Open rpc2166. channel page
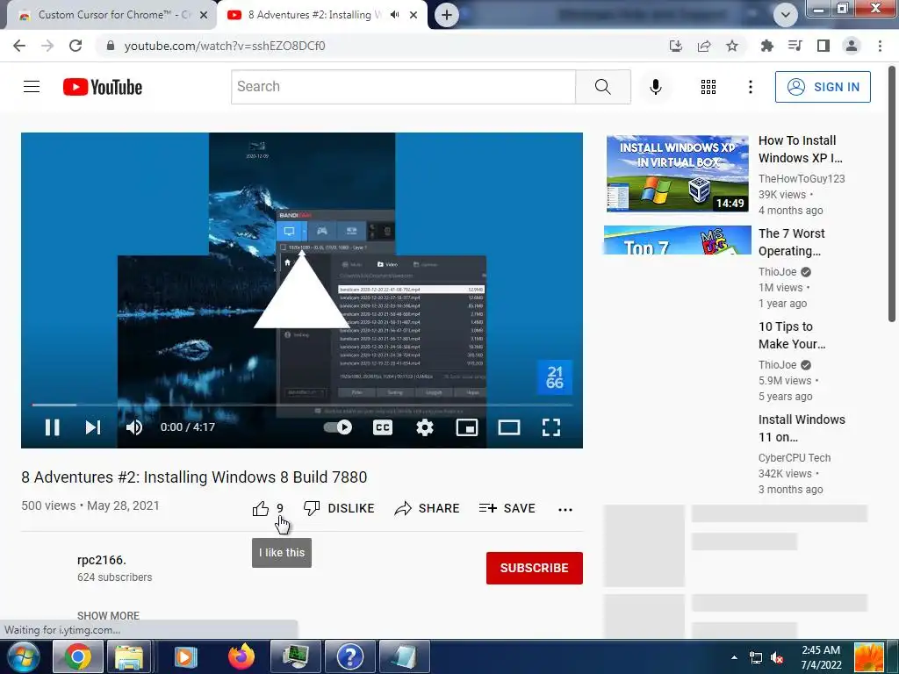The width and height of the screenshot is (899, 674). point(102,560)
